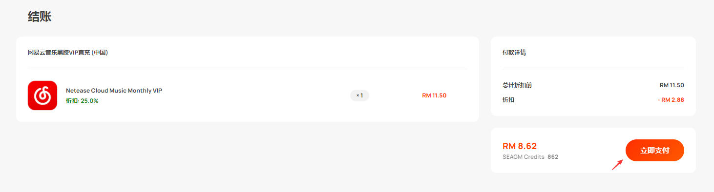Click the ×1 quantity badge
Screen dimensions: 714x192
point(359,96)
